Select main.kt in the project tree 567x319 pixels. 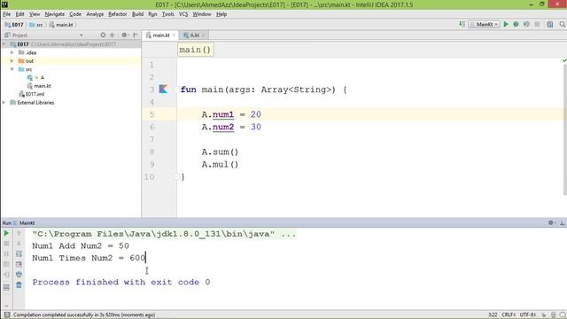click(39, 86)
